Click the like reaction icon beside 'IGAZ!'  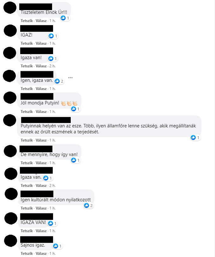coord(51,36)
